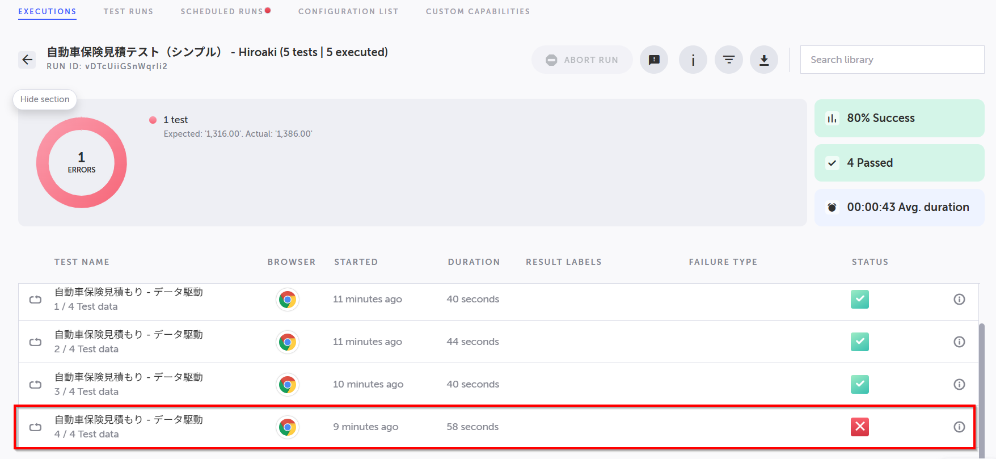Viewport: 996px width, 459px height.
Task: Click the Expected 1,316.00 Actual 1,386.00 message
Action: click(238, 134)
